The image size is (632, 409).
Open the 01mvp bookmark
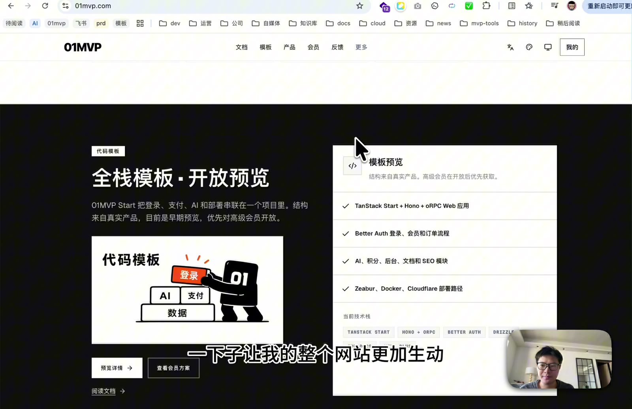(56, 23)
